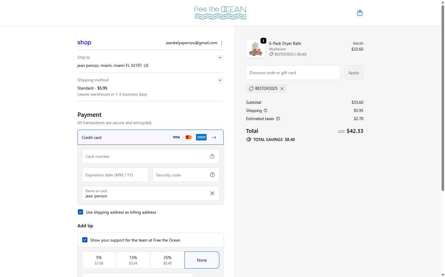Select the Credit card payment option
Image resolution: width=445 pixels, height=277 pixels.
150,137
